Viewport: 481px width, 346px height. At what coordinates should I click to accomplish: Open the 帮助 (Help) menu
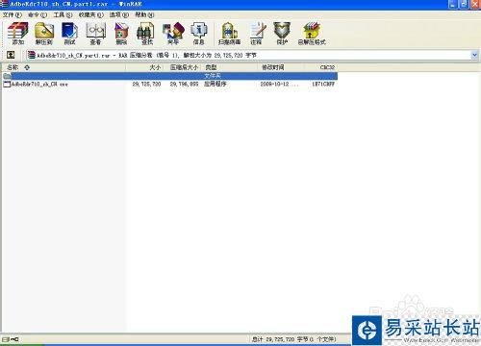tap(144, 15)
